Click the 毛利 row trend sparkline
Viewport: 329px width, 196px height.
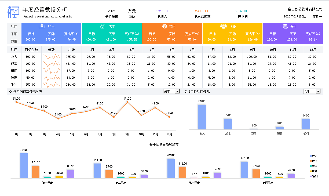[52, 85]
